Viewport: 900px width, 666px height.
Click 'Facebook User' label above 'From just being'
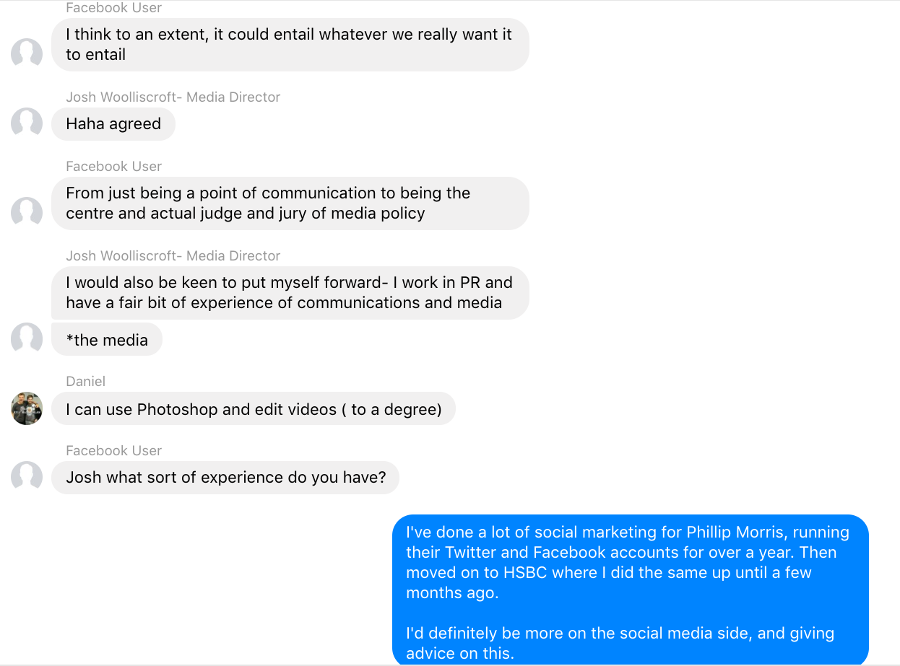114,166
